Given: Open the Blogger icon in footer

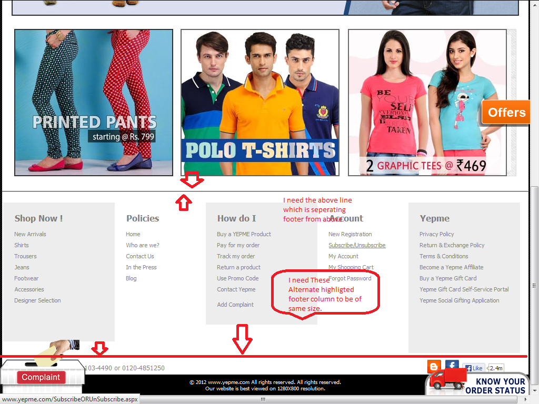Looking at the screenshot, I should coord(434,367).
